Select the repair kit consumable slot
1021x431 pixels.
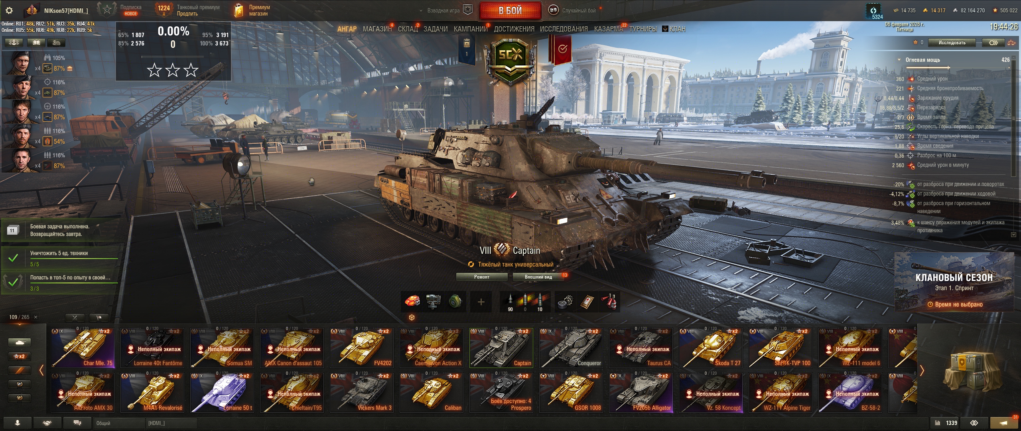click(x=565, y=302)
